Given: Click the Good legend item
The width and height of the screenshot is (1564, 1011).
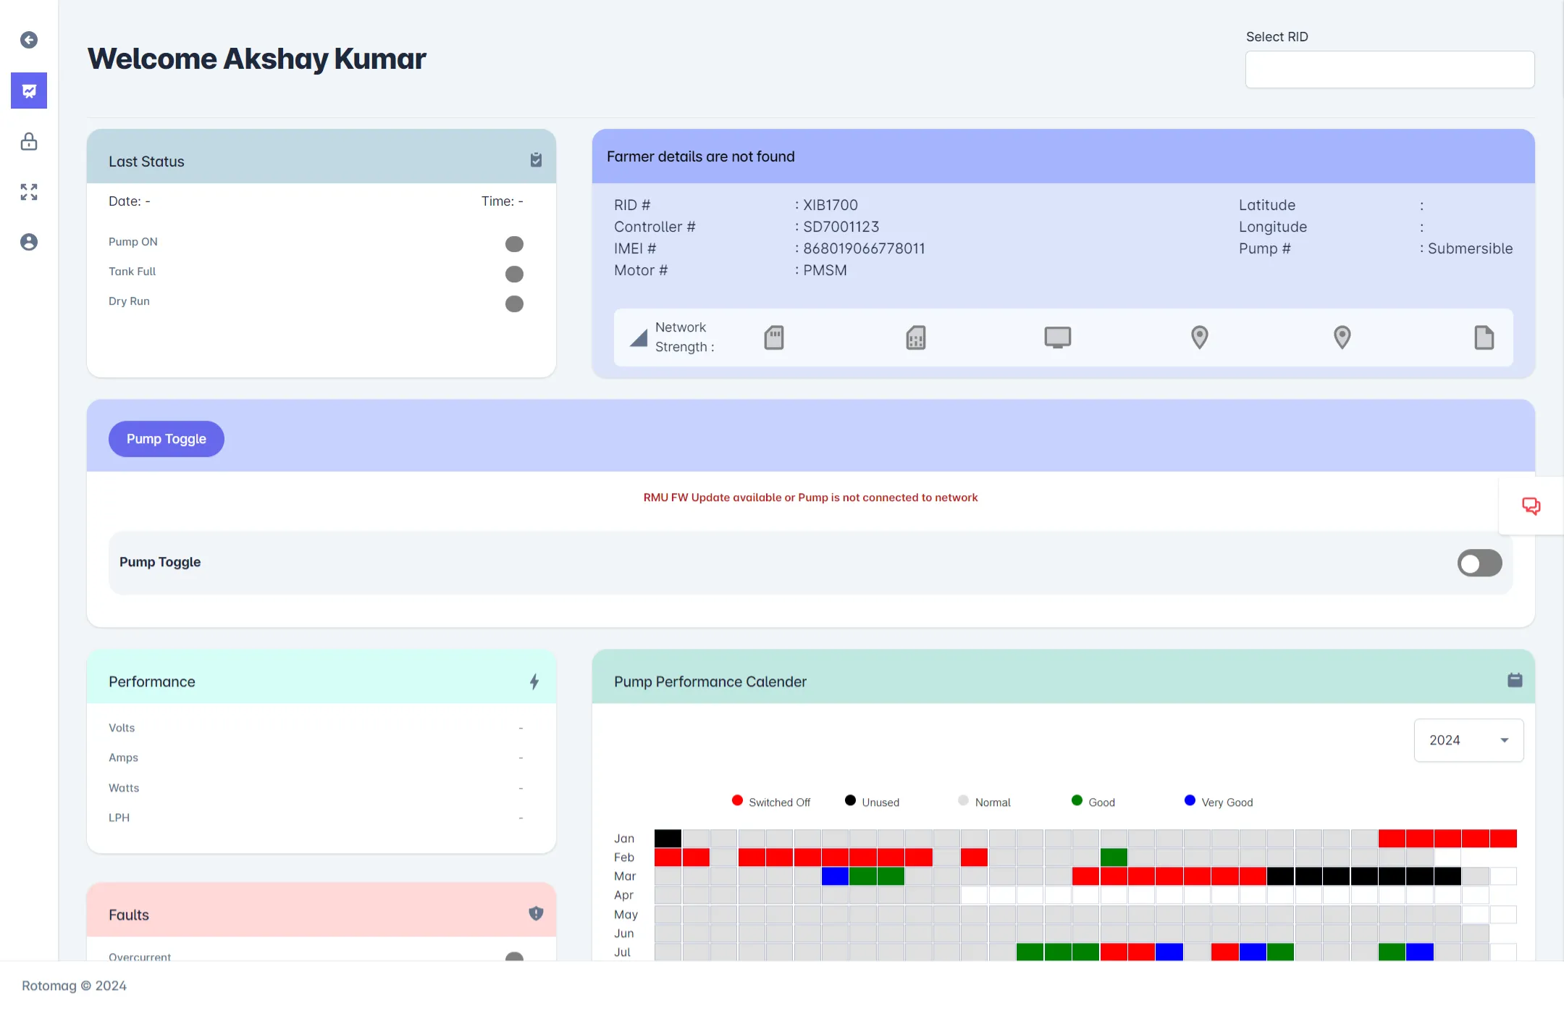Looking at the screenshot, I should [x=1093, y=802].
